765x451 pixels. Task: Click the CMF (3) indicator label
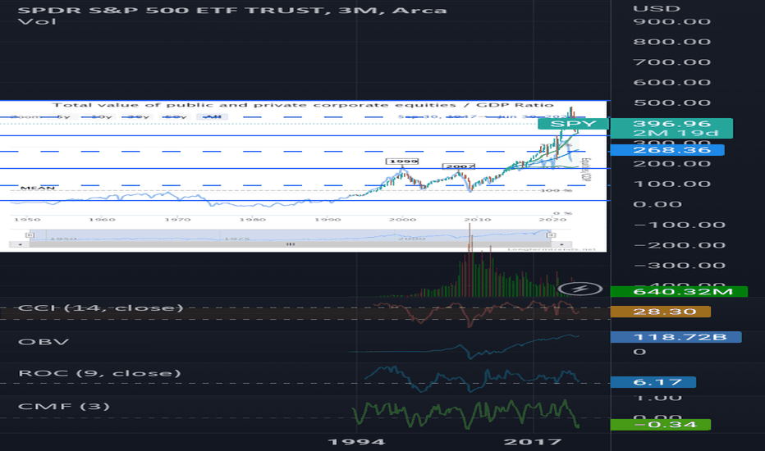pyautogui.click(x=64, y=407)
